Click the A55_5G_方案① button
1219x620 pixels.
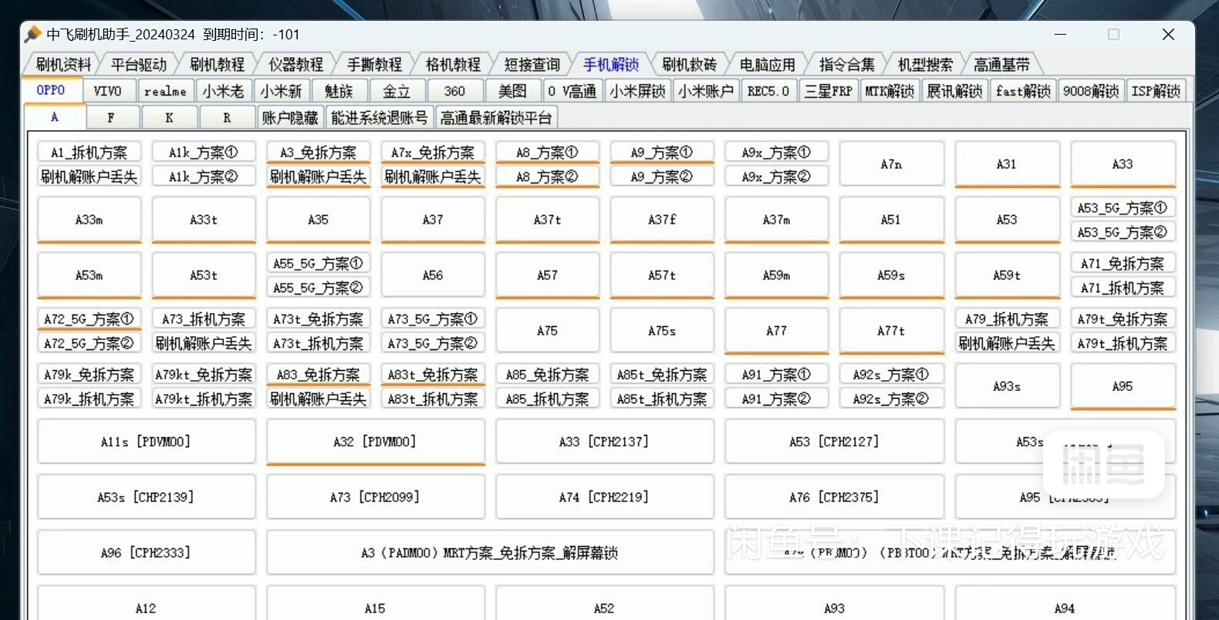(318, 264)
